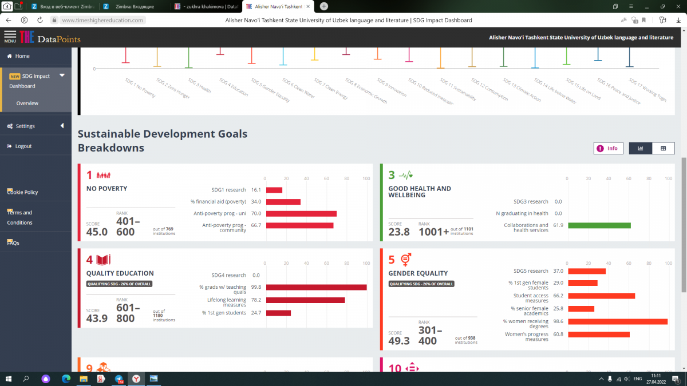The width and height of the screenshot is (687, 386).
Task: Click the Good Health rank 1001+
Action: (434, 232)
